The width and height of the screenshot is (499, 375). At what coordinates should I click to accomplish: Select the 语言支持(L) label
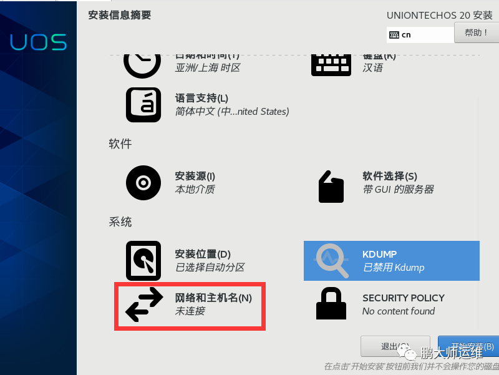pos(201,99)
